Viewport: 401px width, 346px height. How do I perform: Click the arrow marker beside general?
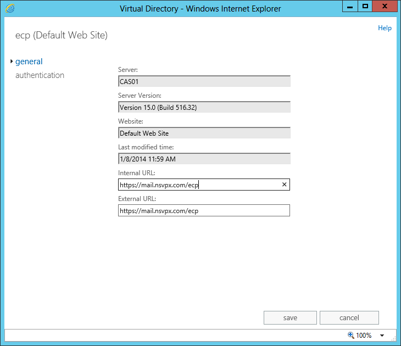pos(12,62)
